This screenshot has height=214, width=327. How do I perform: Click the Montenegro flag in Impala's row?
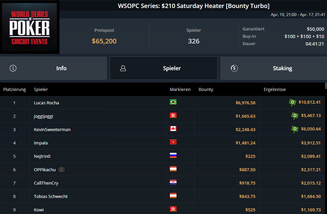click(173, 142)
